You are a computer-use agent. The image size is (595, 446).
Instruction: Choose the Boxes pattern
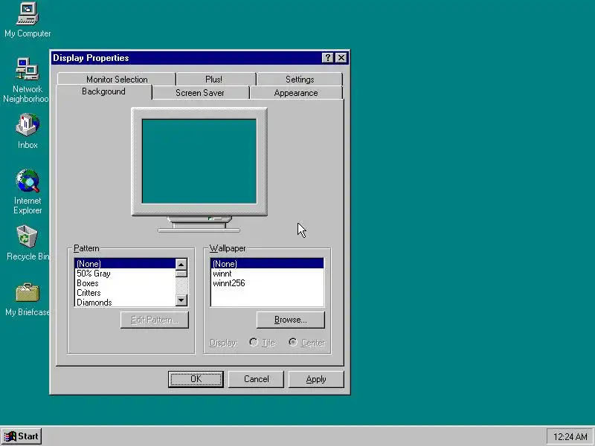(x=125, y=283)
